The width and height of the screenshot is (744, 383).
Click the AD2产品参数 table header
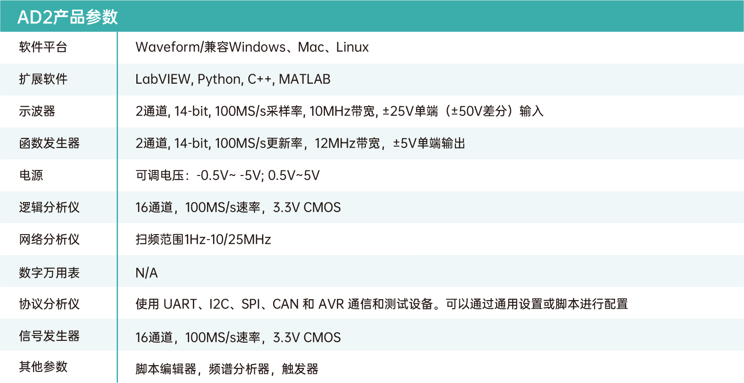(x=67, y=17)
